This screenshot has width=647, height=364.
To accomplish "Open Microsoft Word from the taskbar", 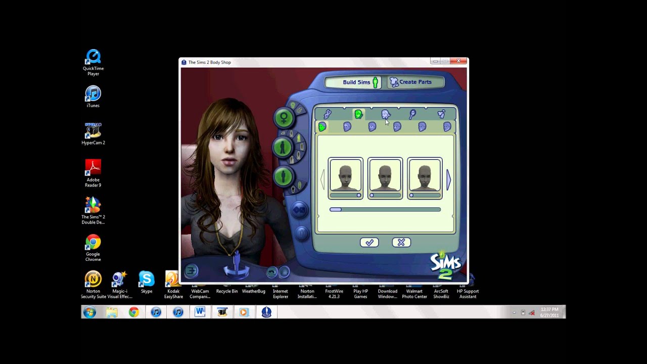I will click(x=200, y=312).
